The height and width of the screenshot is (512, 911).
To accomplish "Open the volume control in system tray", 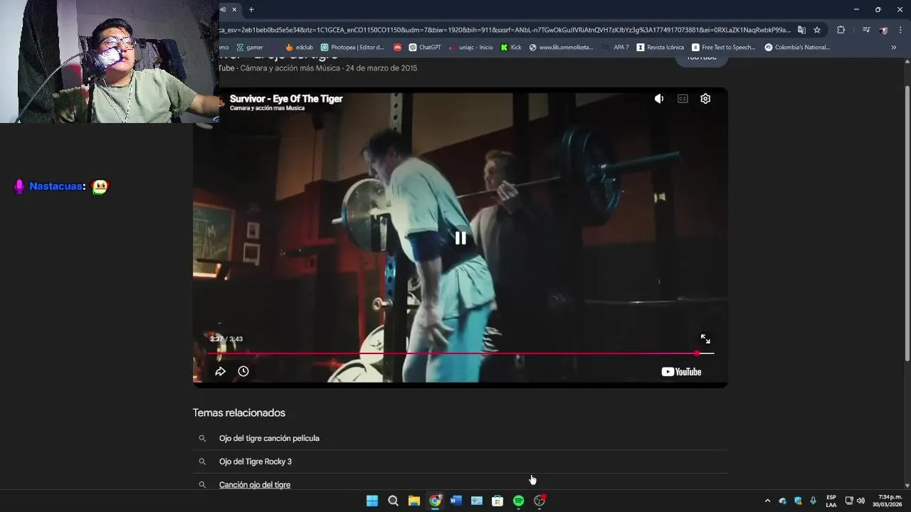I will click(861, 501).
